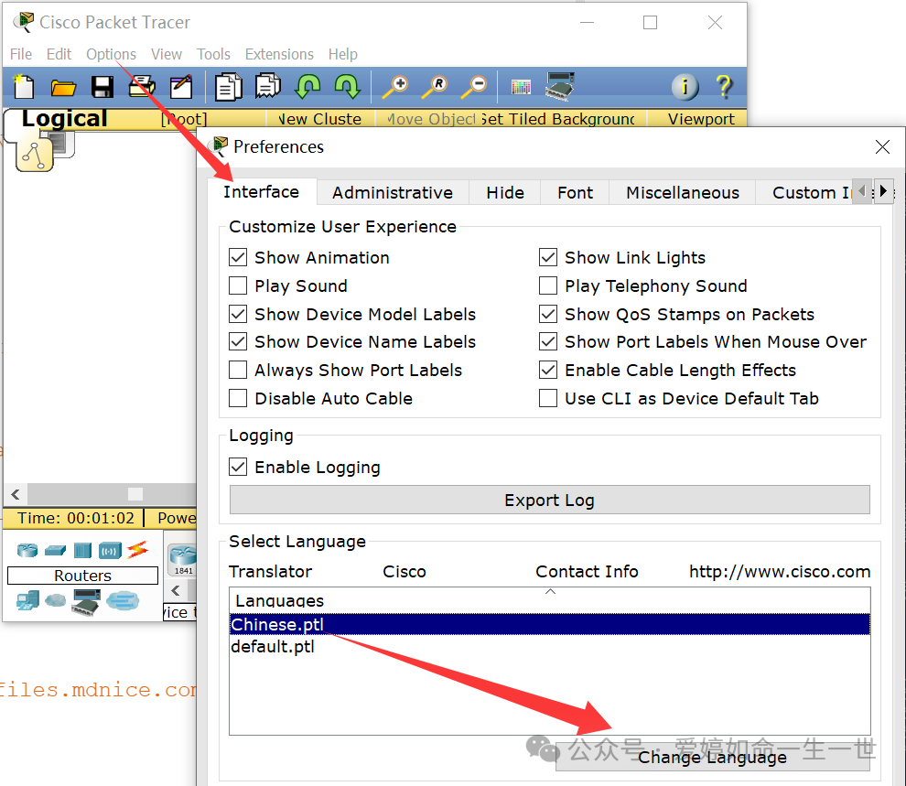Click workspace scrollbar left arrow
906x786 pixels.
16,494
